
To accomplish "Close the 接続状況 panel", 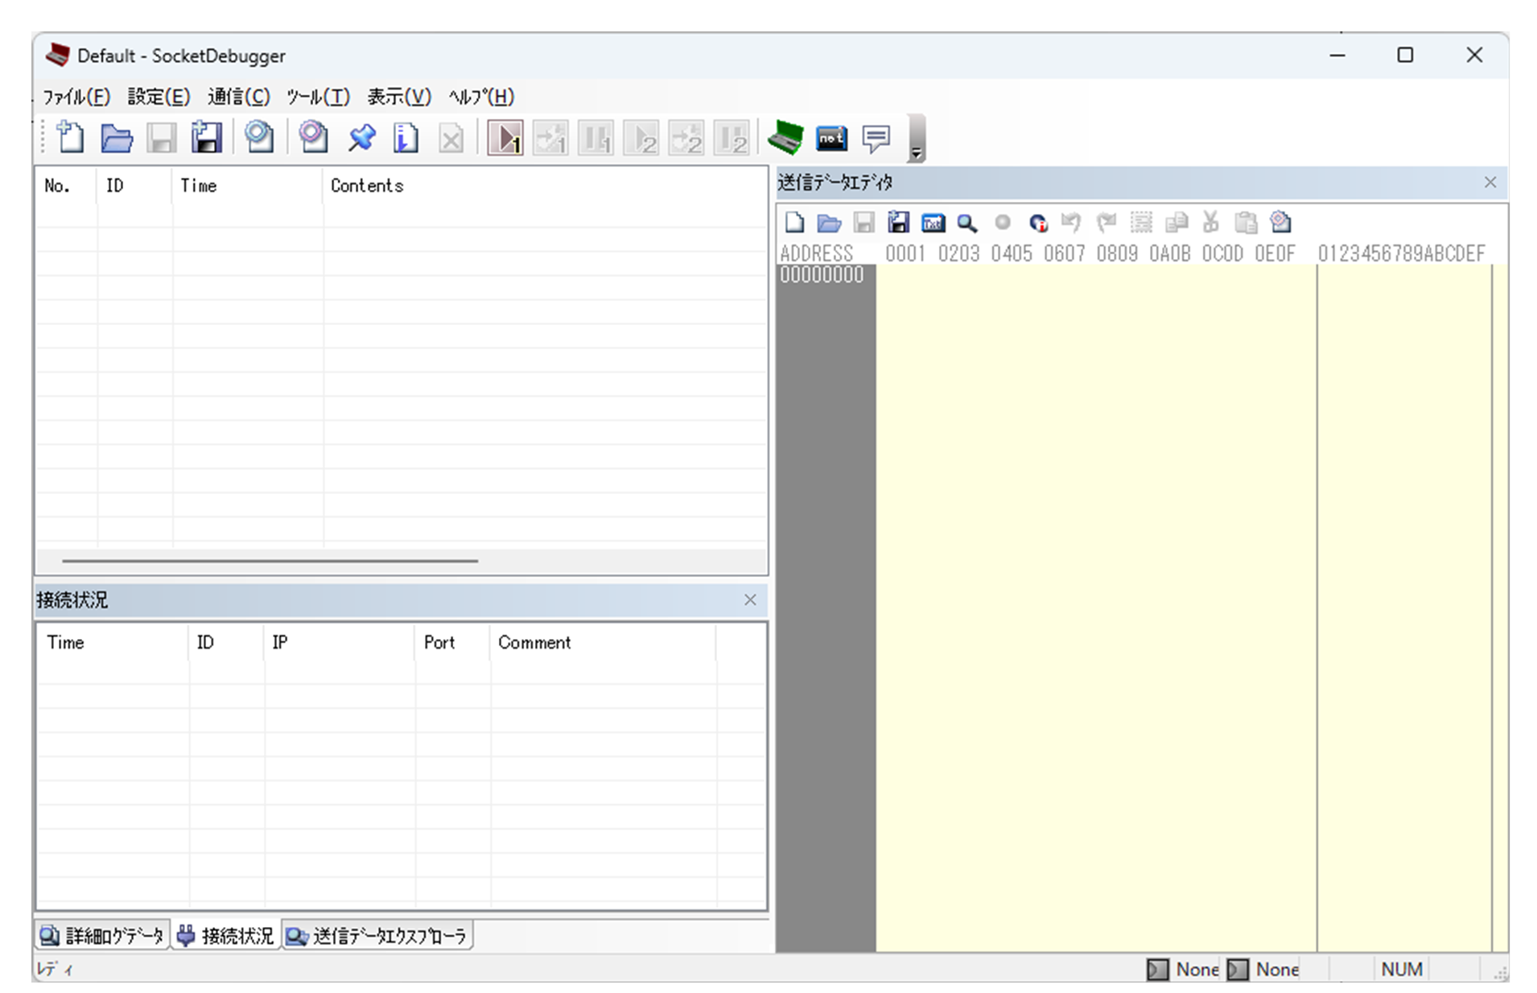I will click(750, 600).
